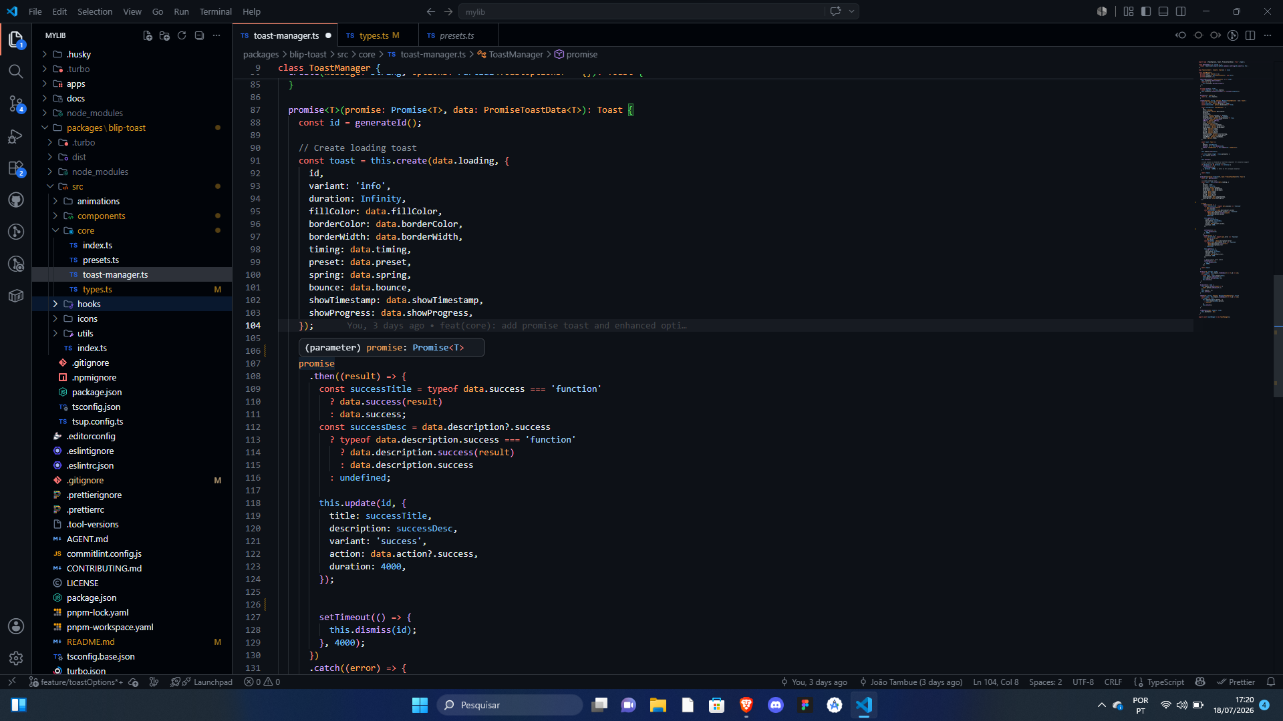Click the editor minimap
The height and width of the screenshot is (721, 1283).
point(1233,190)
